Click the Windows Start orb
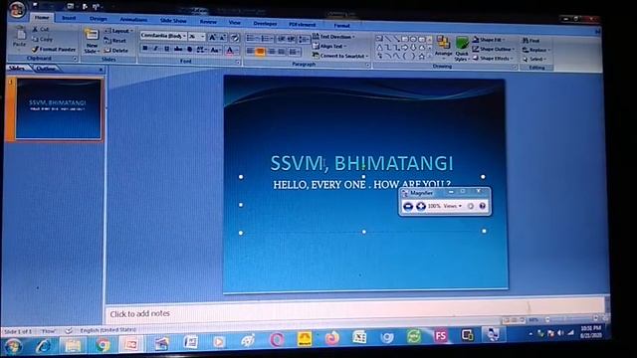 pos(13,347)
